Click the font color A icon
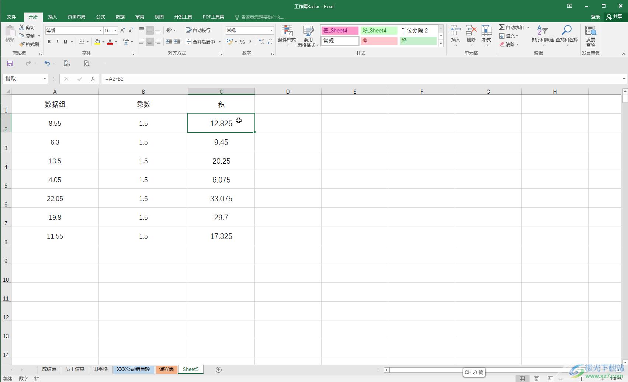The height and width of the screenshot is (382, 628). click(110, 42)
